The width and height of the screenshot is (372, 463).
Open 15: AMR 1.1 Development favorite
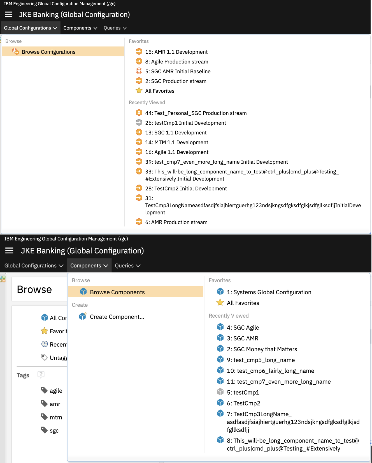[176, 52]
